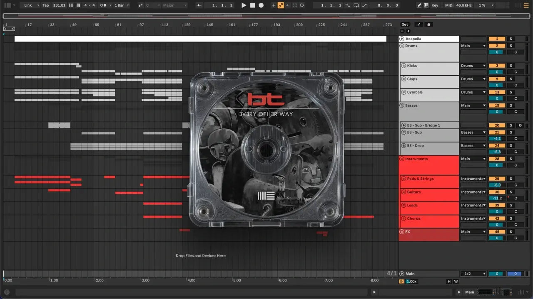Click the Tap tempo button
This screenshot has width=533, height=299.
point(46,5)
